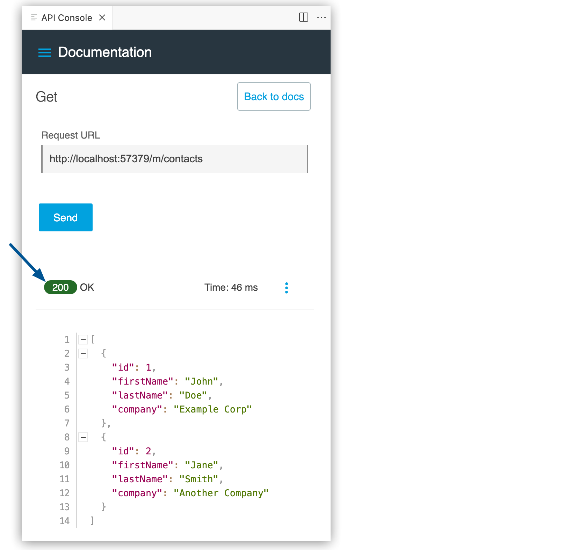
Task: Click the document icon on the API Console tab
Action: [x=34, y=17]
